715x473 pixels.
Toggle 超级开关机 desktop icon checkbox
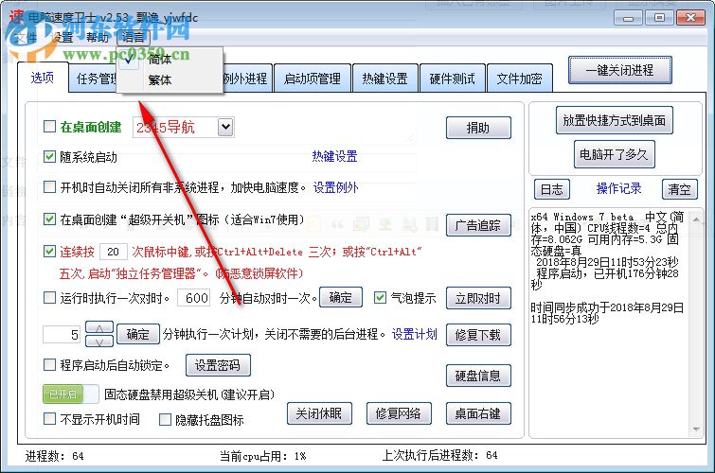click(49, 219)
